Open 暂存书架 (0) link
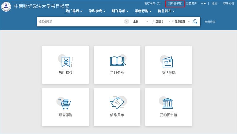237x134 pixels. (x=152, y=4)
